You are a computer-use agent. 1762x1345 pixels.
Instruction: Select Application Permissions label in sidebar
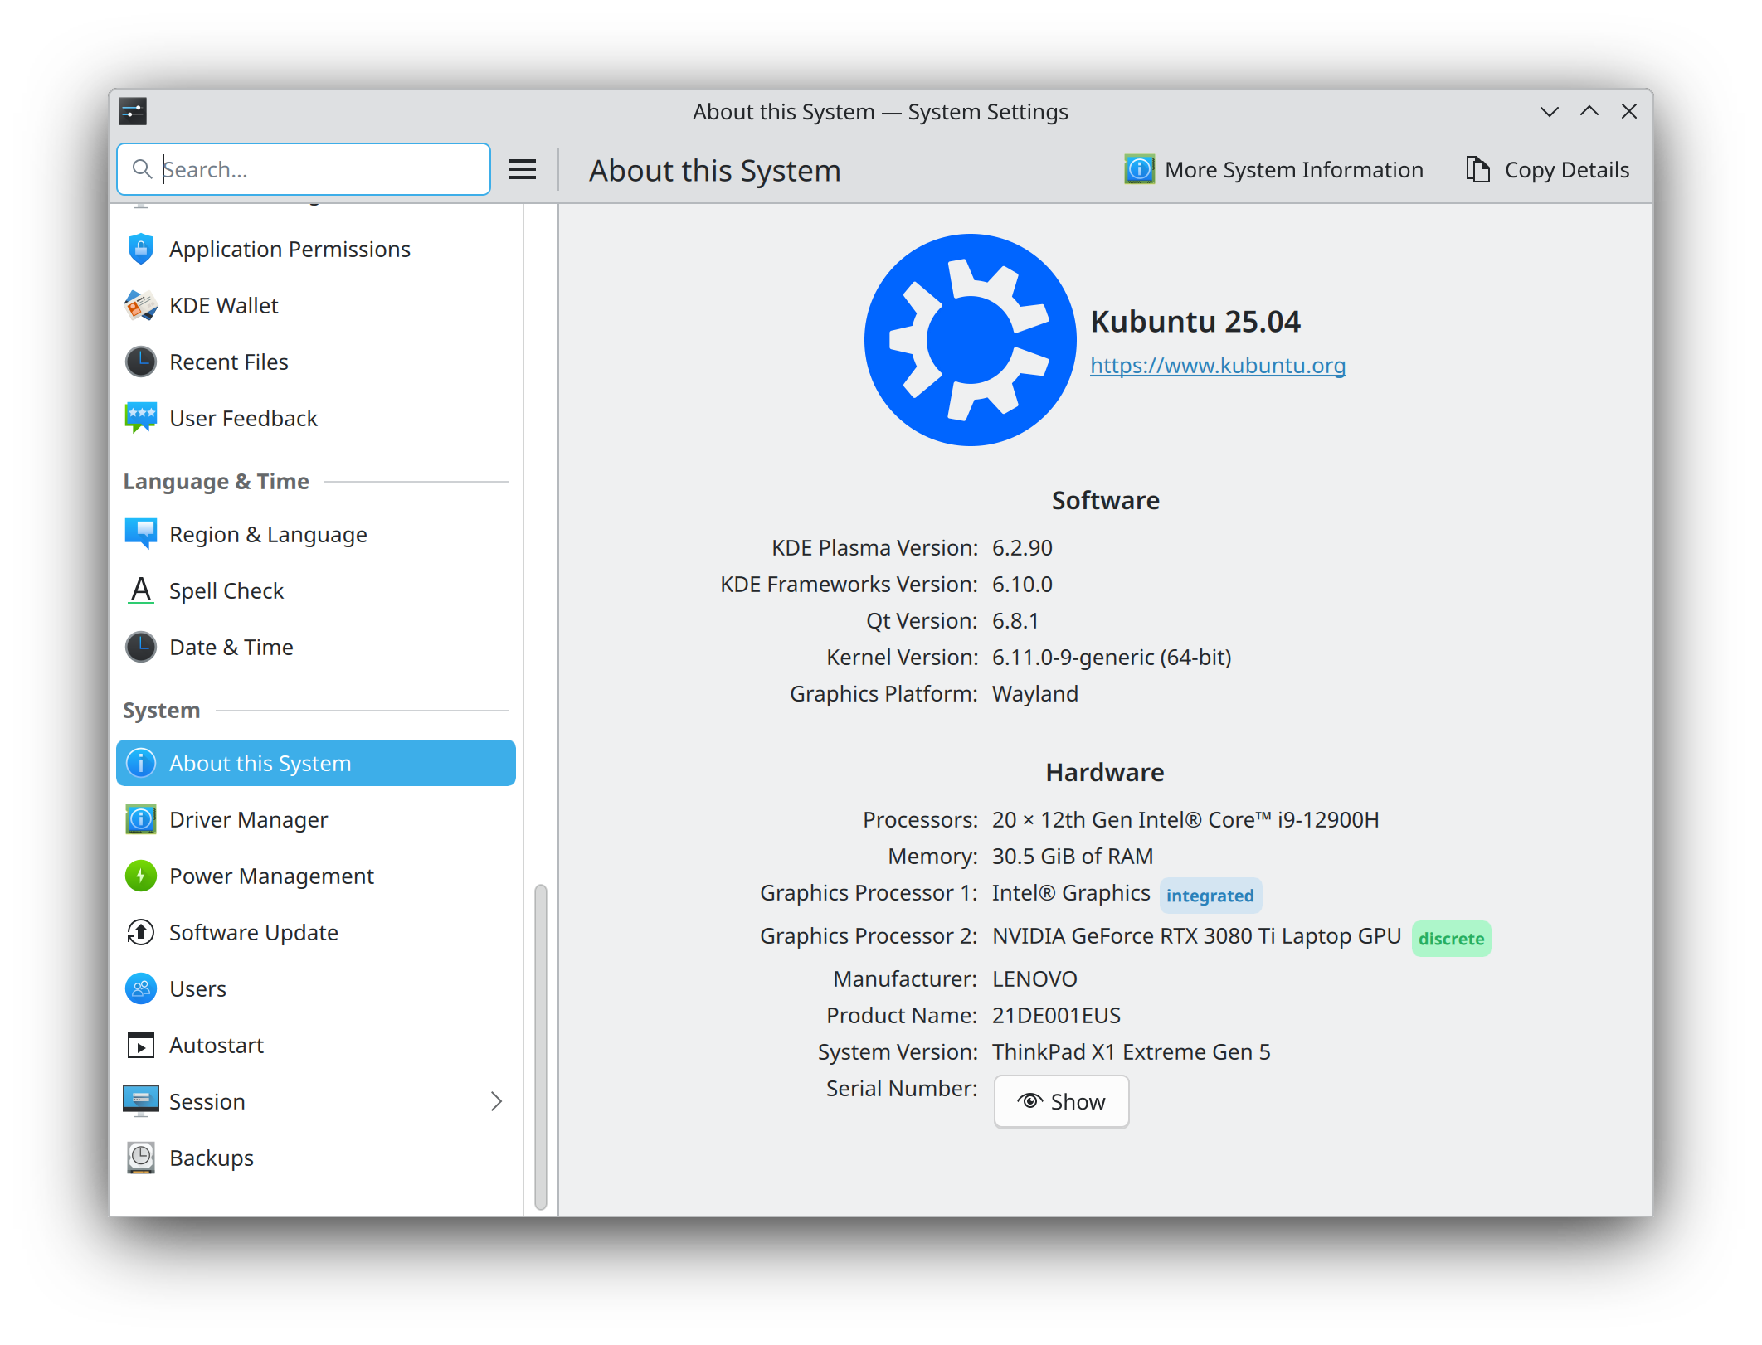tap(290, 249)
